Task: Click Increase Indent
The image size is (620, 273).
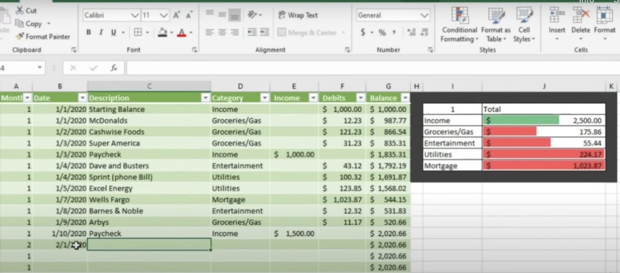Action: coord(265,33)
